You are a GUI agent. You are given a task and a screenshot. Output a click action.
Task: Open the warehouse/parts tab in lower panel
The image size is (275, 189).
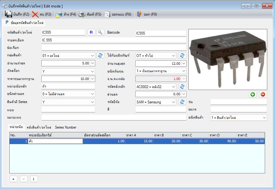[39, 127]
